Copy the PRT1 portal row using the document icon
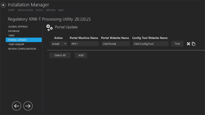 pos(194,44)
